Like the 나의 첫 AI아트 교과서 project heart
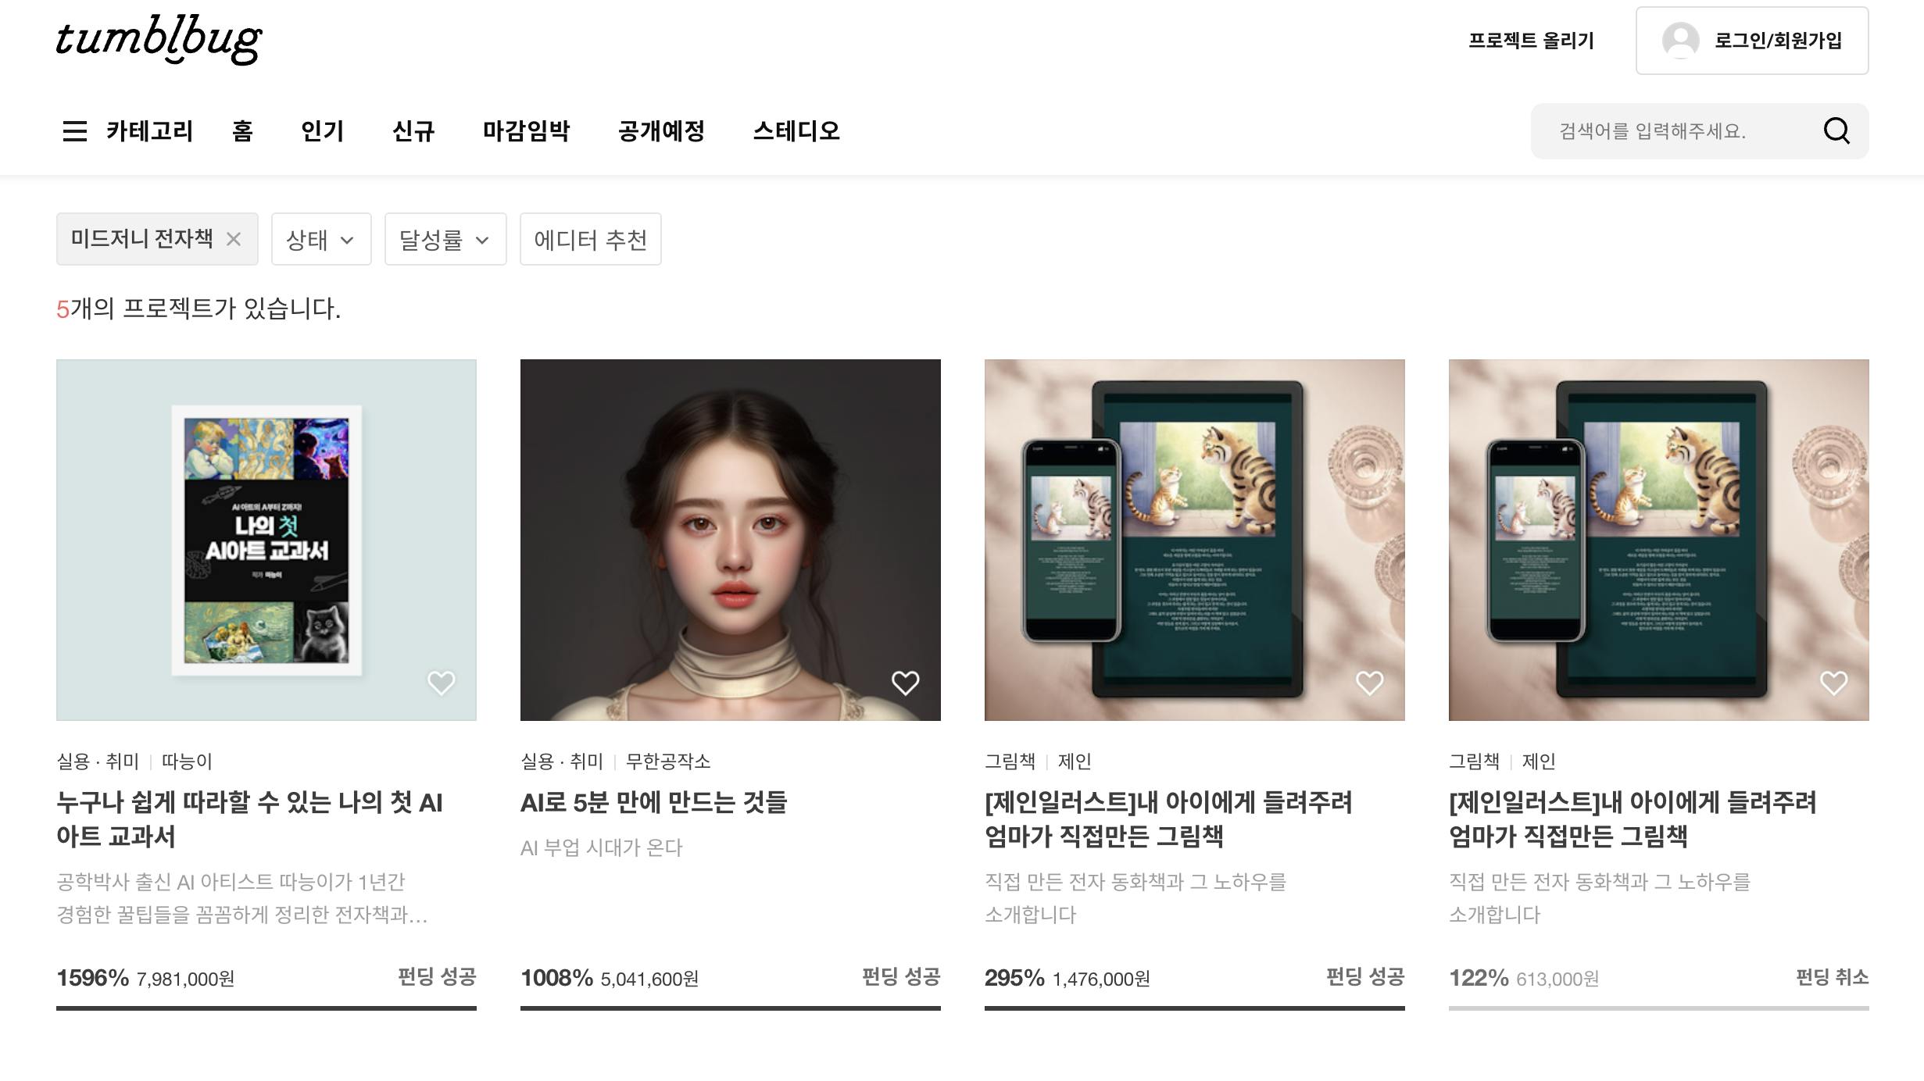The width and height of the screenshot is (1924, 1081). 442,683
